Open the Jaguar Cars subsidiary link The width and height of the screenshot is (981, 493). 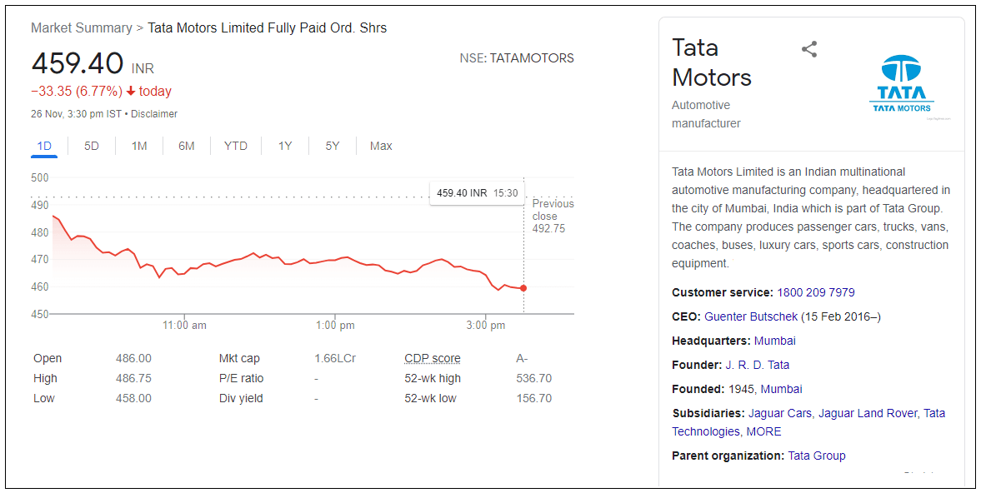[779, 413]
